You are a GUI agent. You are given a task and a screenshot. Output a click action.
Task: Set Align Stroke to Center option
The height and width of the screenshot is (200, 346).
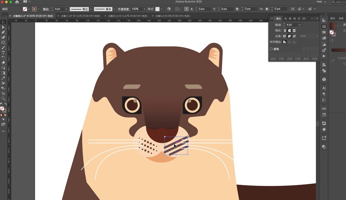(x=285, y=42)
